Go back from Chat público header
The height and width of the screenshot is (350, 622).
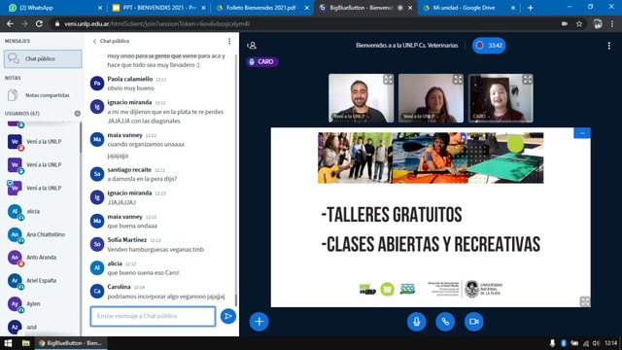pos(94,41)
